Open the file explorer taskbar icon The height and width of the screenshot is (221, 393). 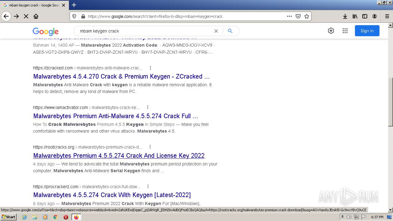[35, 217]
